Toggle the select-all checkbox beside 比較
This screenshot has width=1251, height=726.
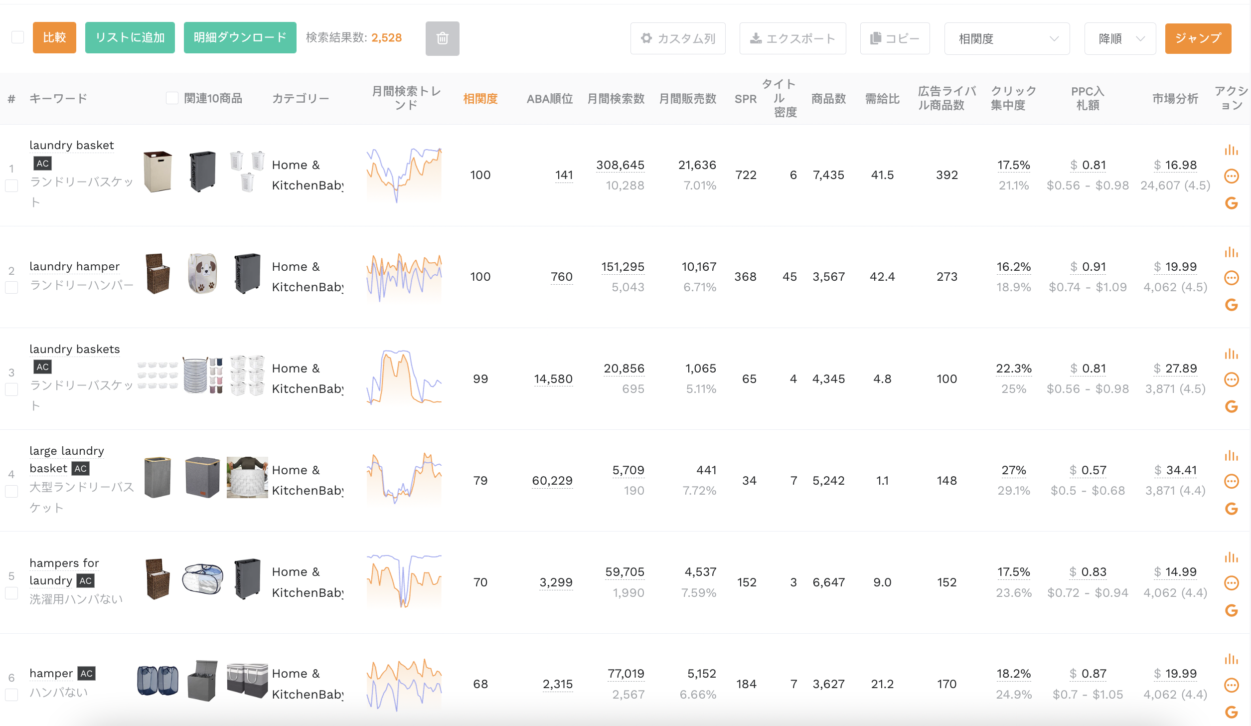[x=17, y=37]
